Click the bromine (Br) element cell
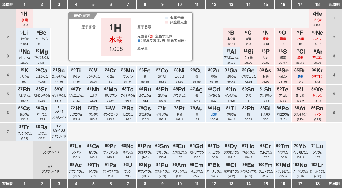 (300, 75)
